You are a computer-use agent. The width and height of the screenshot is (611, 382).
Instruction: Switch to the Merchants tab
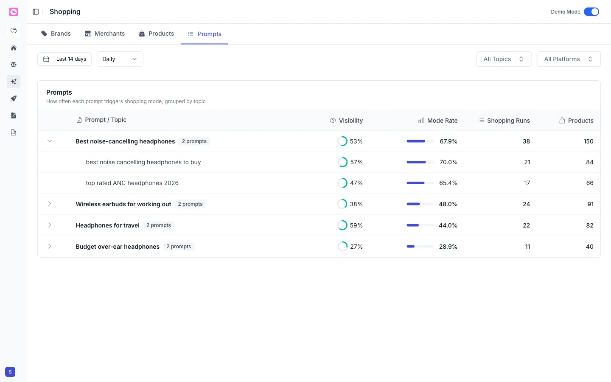pos(105,34)
